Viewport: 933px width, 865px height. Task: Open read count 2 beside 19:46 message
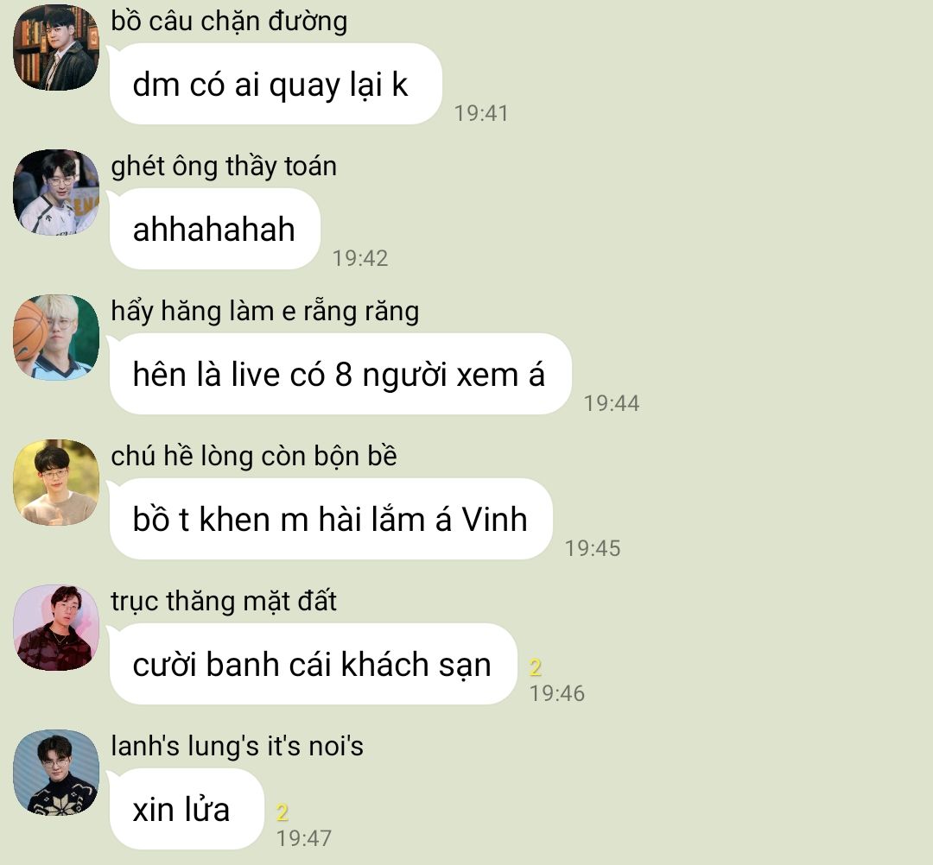(536, 667)
